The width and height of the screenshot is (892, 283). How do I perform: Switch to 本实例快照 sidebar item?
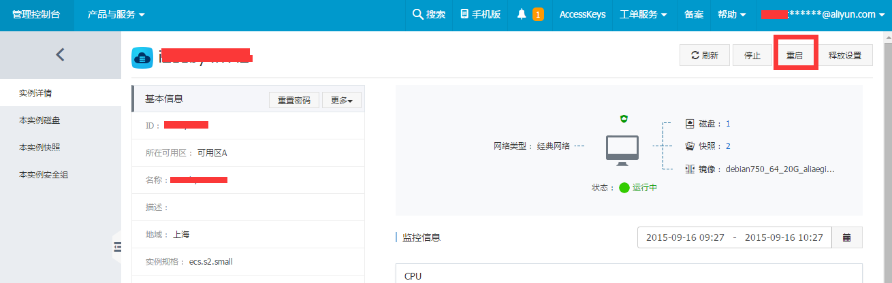(39, 148)
